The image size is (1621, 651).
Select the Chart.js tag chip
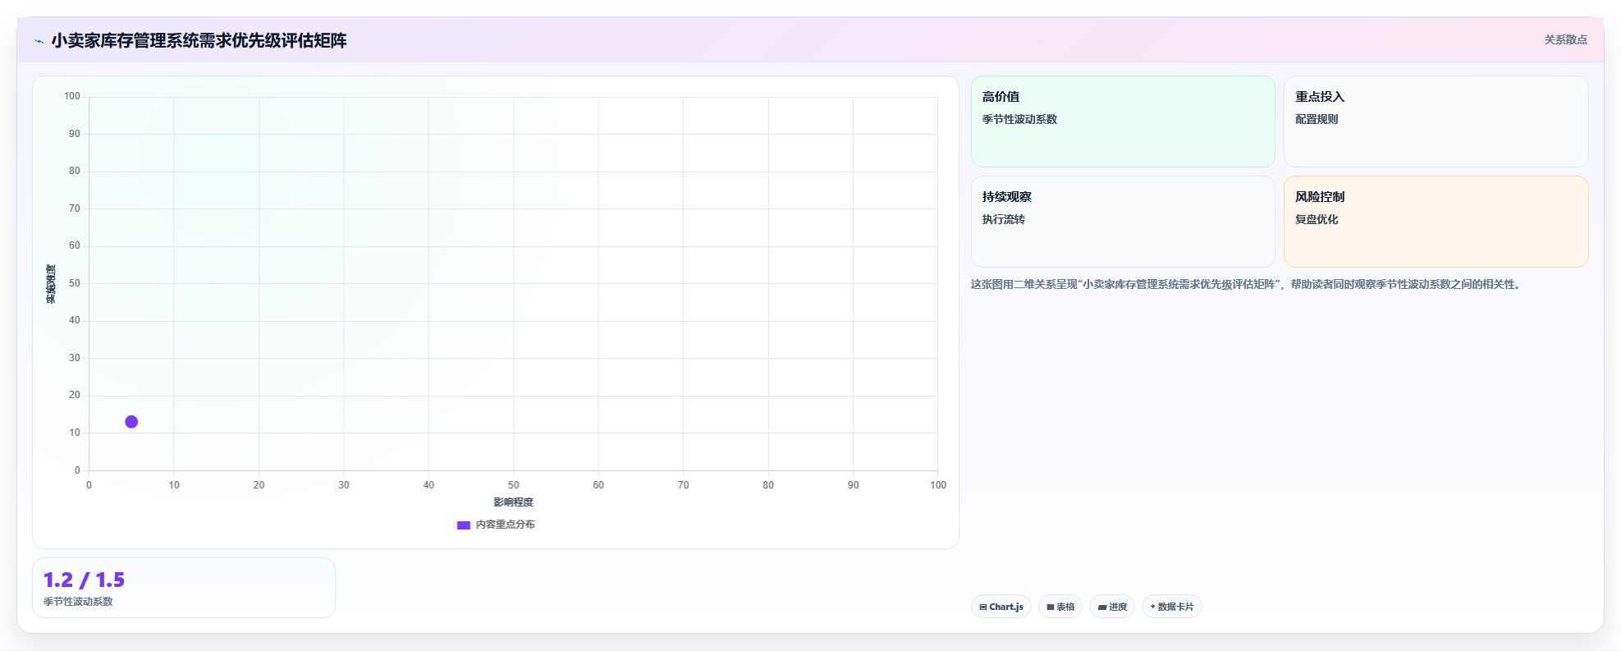pos(1001,607)
